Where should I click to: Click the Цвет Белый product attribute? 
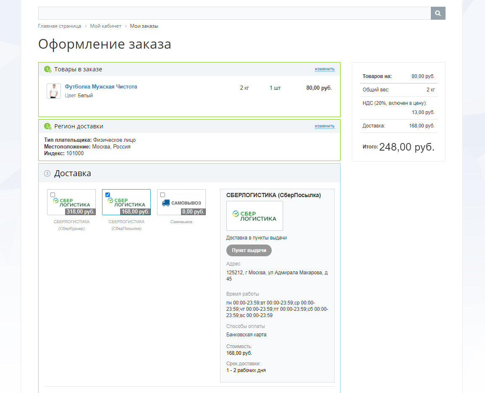(79, 96)
